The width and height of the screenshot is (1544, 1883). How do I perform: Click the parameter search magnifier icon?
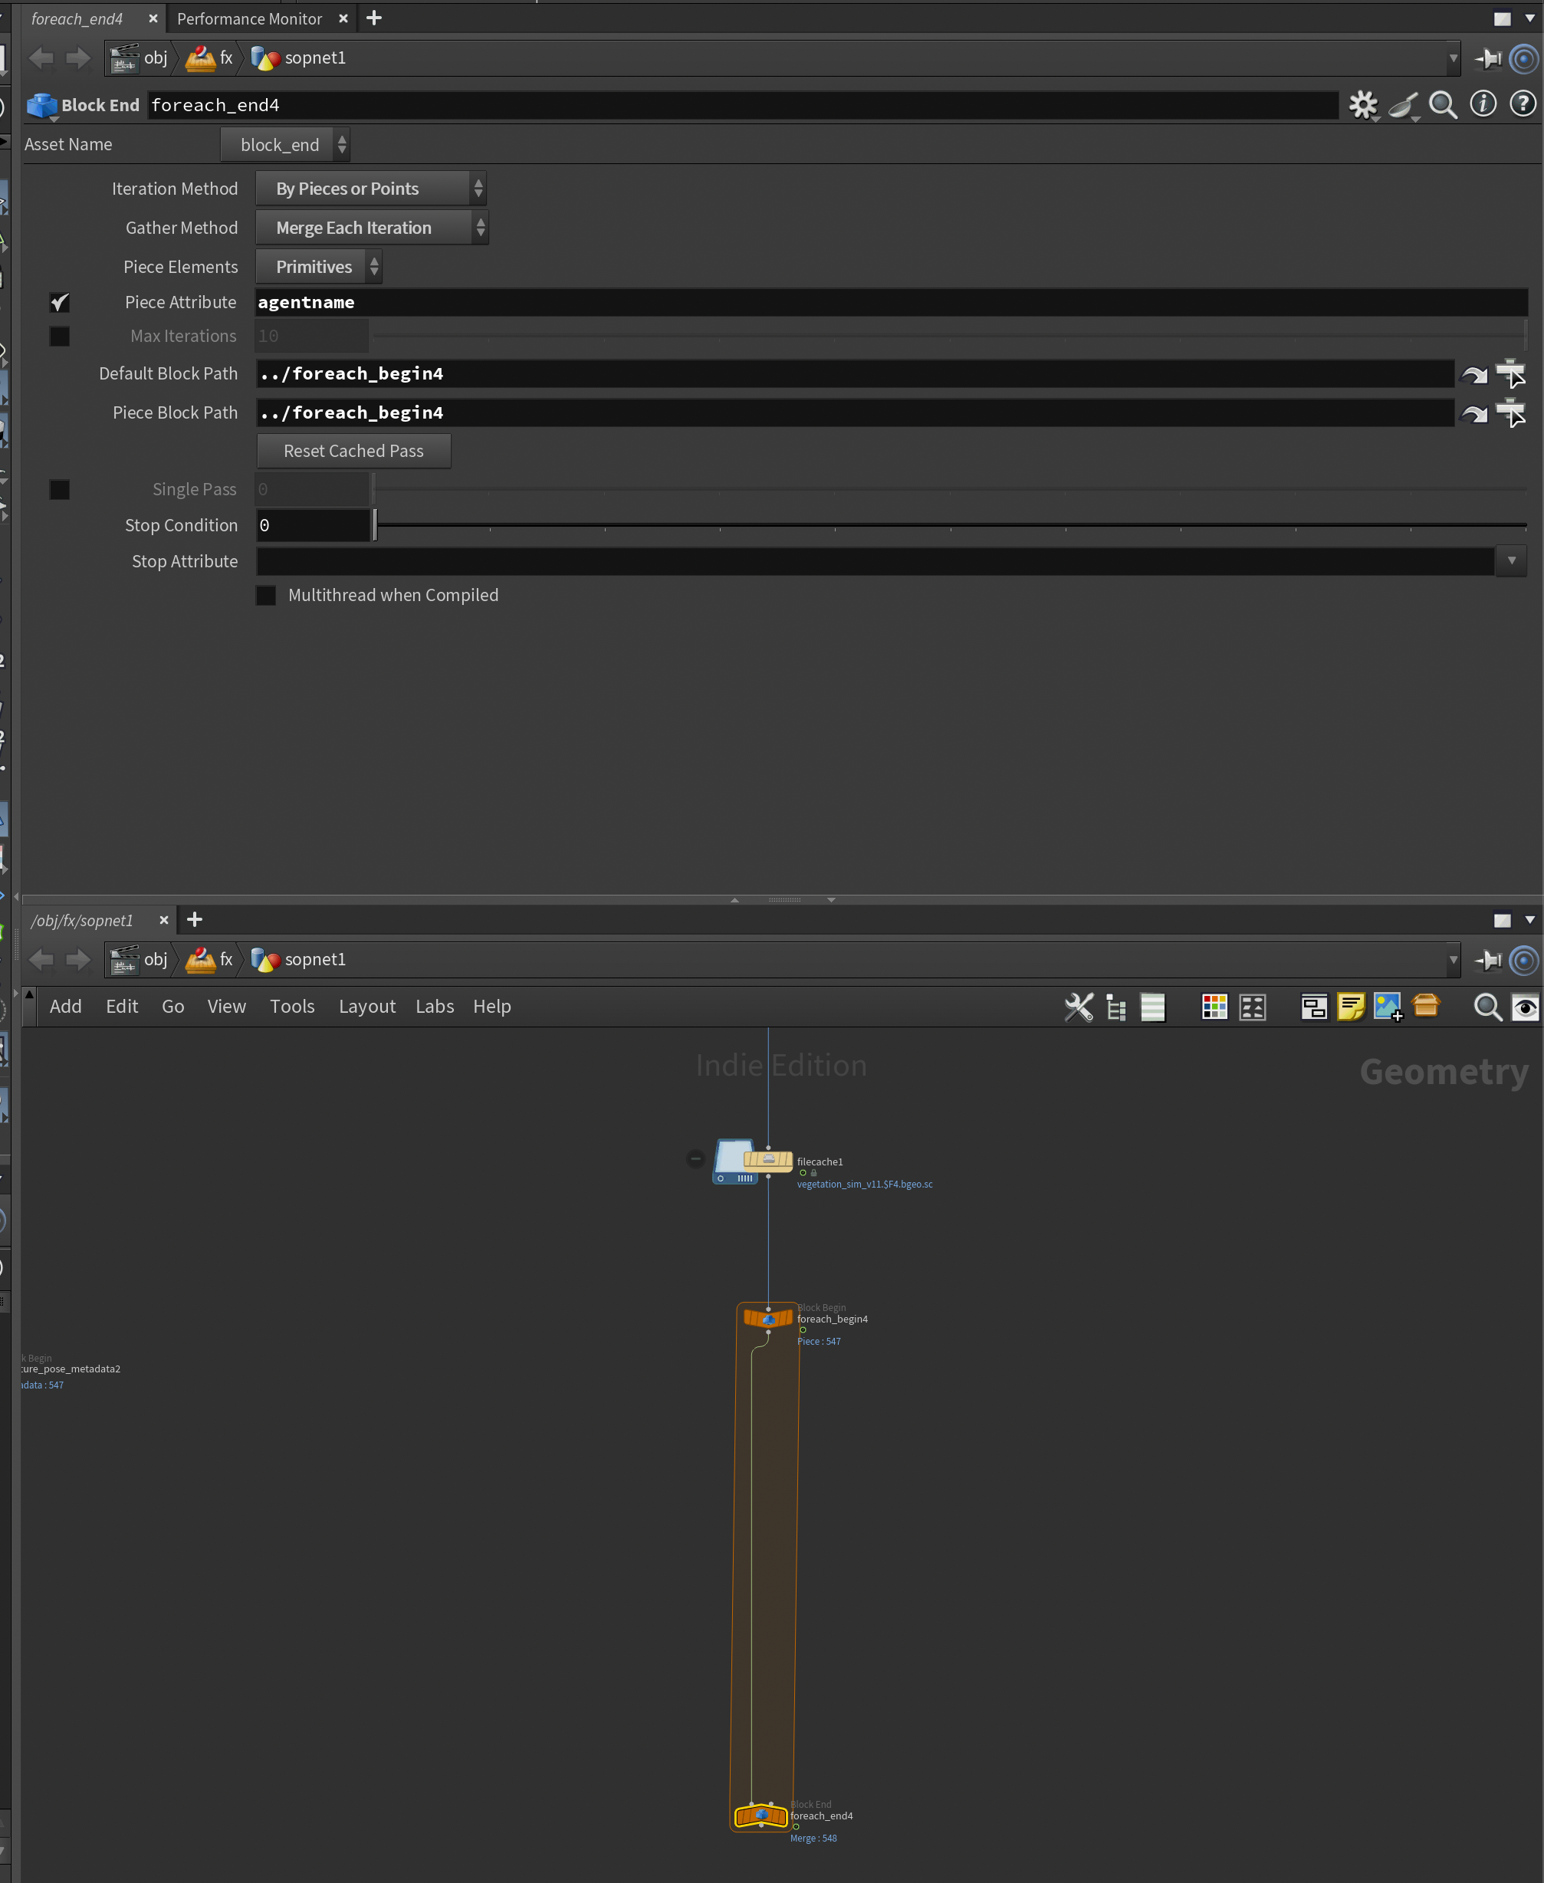(x=1442, y=105)
